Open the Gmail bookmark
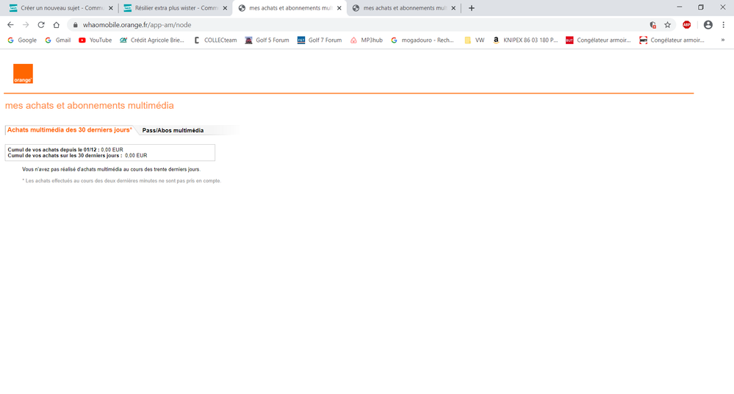The width and height of the screenshot is (734, 394). point(57,40)
